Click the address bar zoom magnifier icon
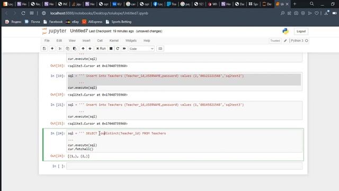 [x=282, y=13]
